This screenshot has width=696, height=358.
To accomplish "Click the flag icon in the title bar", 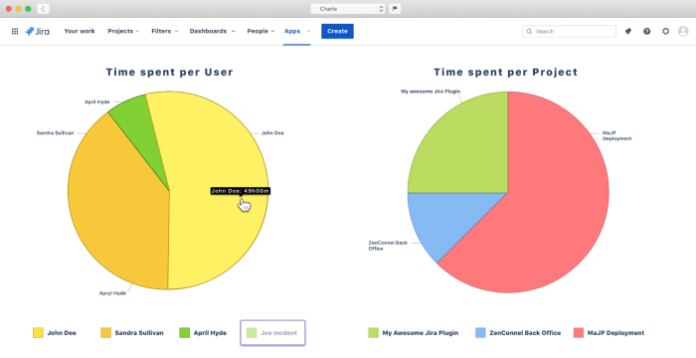I will [395, 8].
